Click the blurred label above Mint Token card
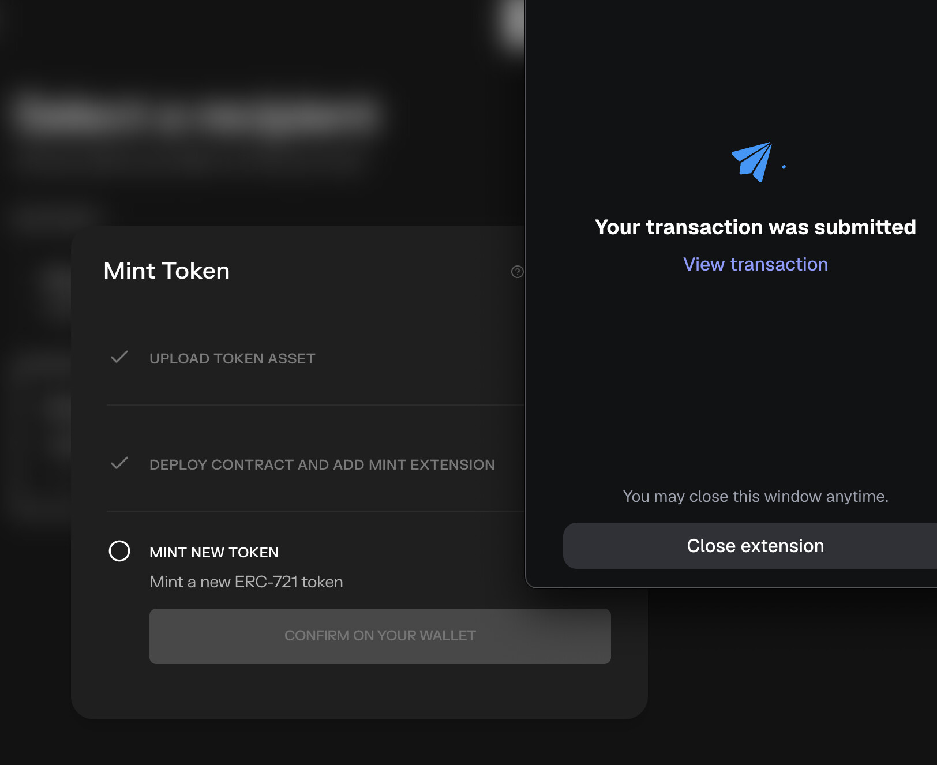 pos(52,216)
